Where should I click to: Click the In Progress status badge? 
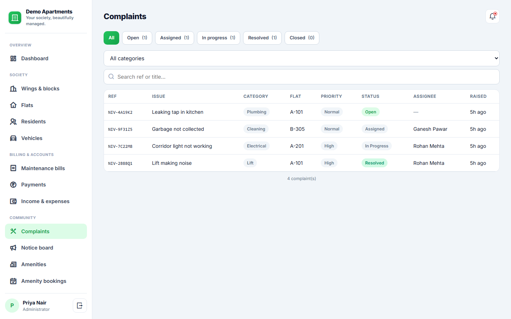(377, 146)
